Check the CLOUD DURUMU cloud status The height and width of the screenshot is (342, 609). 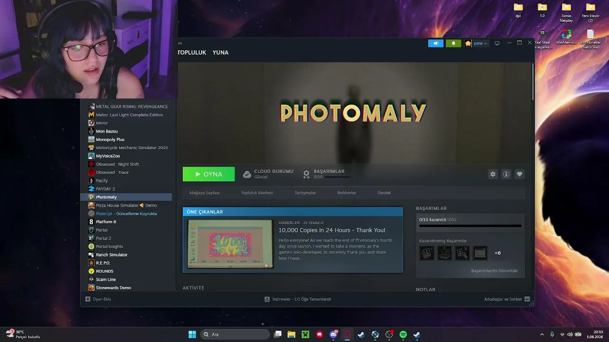(268, 174)
